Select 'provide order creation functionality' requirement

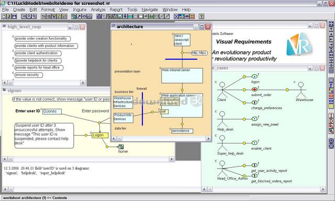click(x=42, y=39)
